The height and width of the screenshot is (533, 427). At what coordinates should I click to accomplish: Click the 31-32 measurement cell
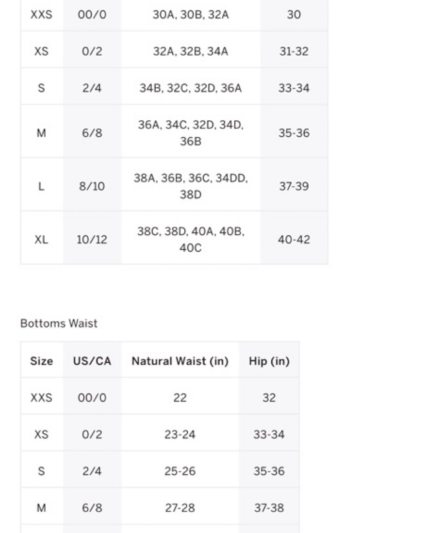point(294,51)
